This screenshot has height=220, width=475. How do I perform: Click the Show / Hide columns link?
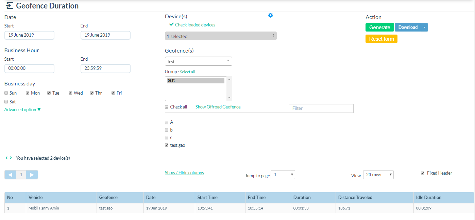click(x=184, y=173)
